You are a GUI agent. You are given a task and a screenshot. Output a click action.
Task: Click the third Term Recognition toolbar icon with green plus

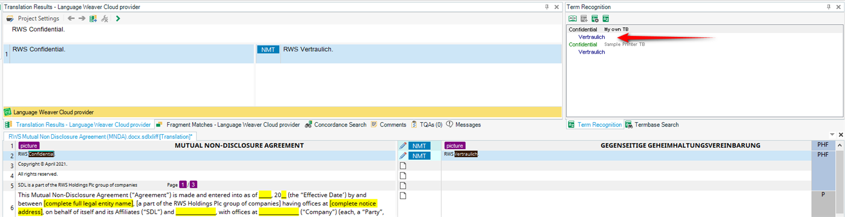click(x=595, y=19)
